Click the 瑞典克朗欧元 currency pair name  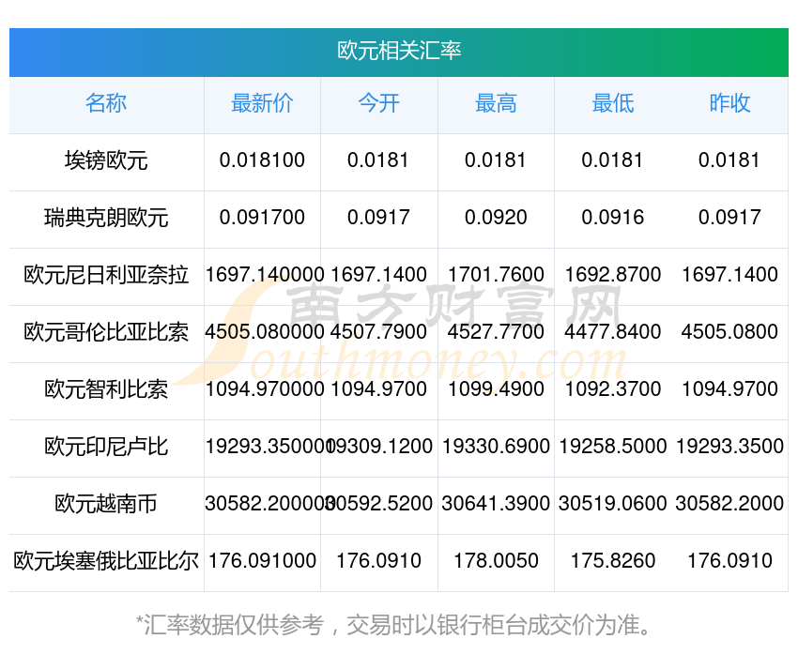(x=106, y=218)
